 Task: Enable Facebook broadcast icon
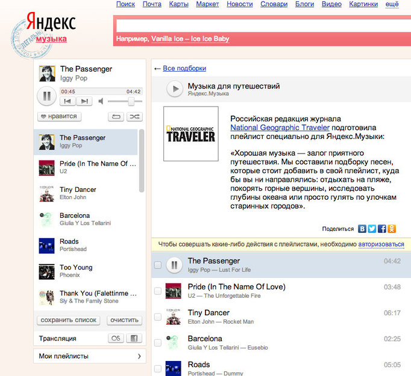[x=134, y=338]
